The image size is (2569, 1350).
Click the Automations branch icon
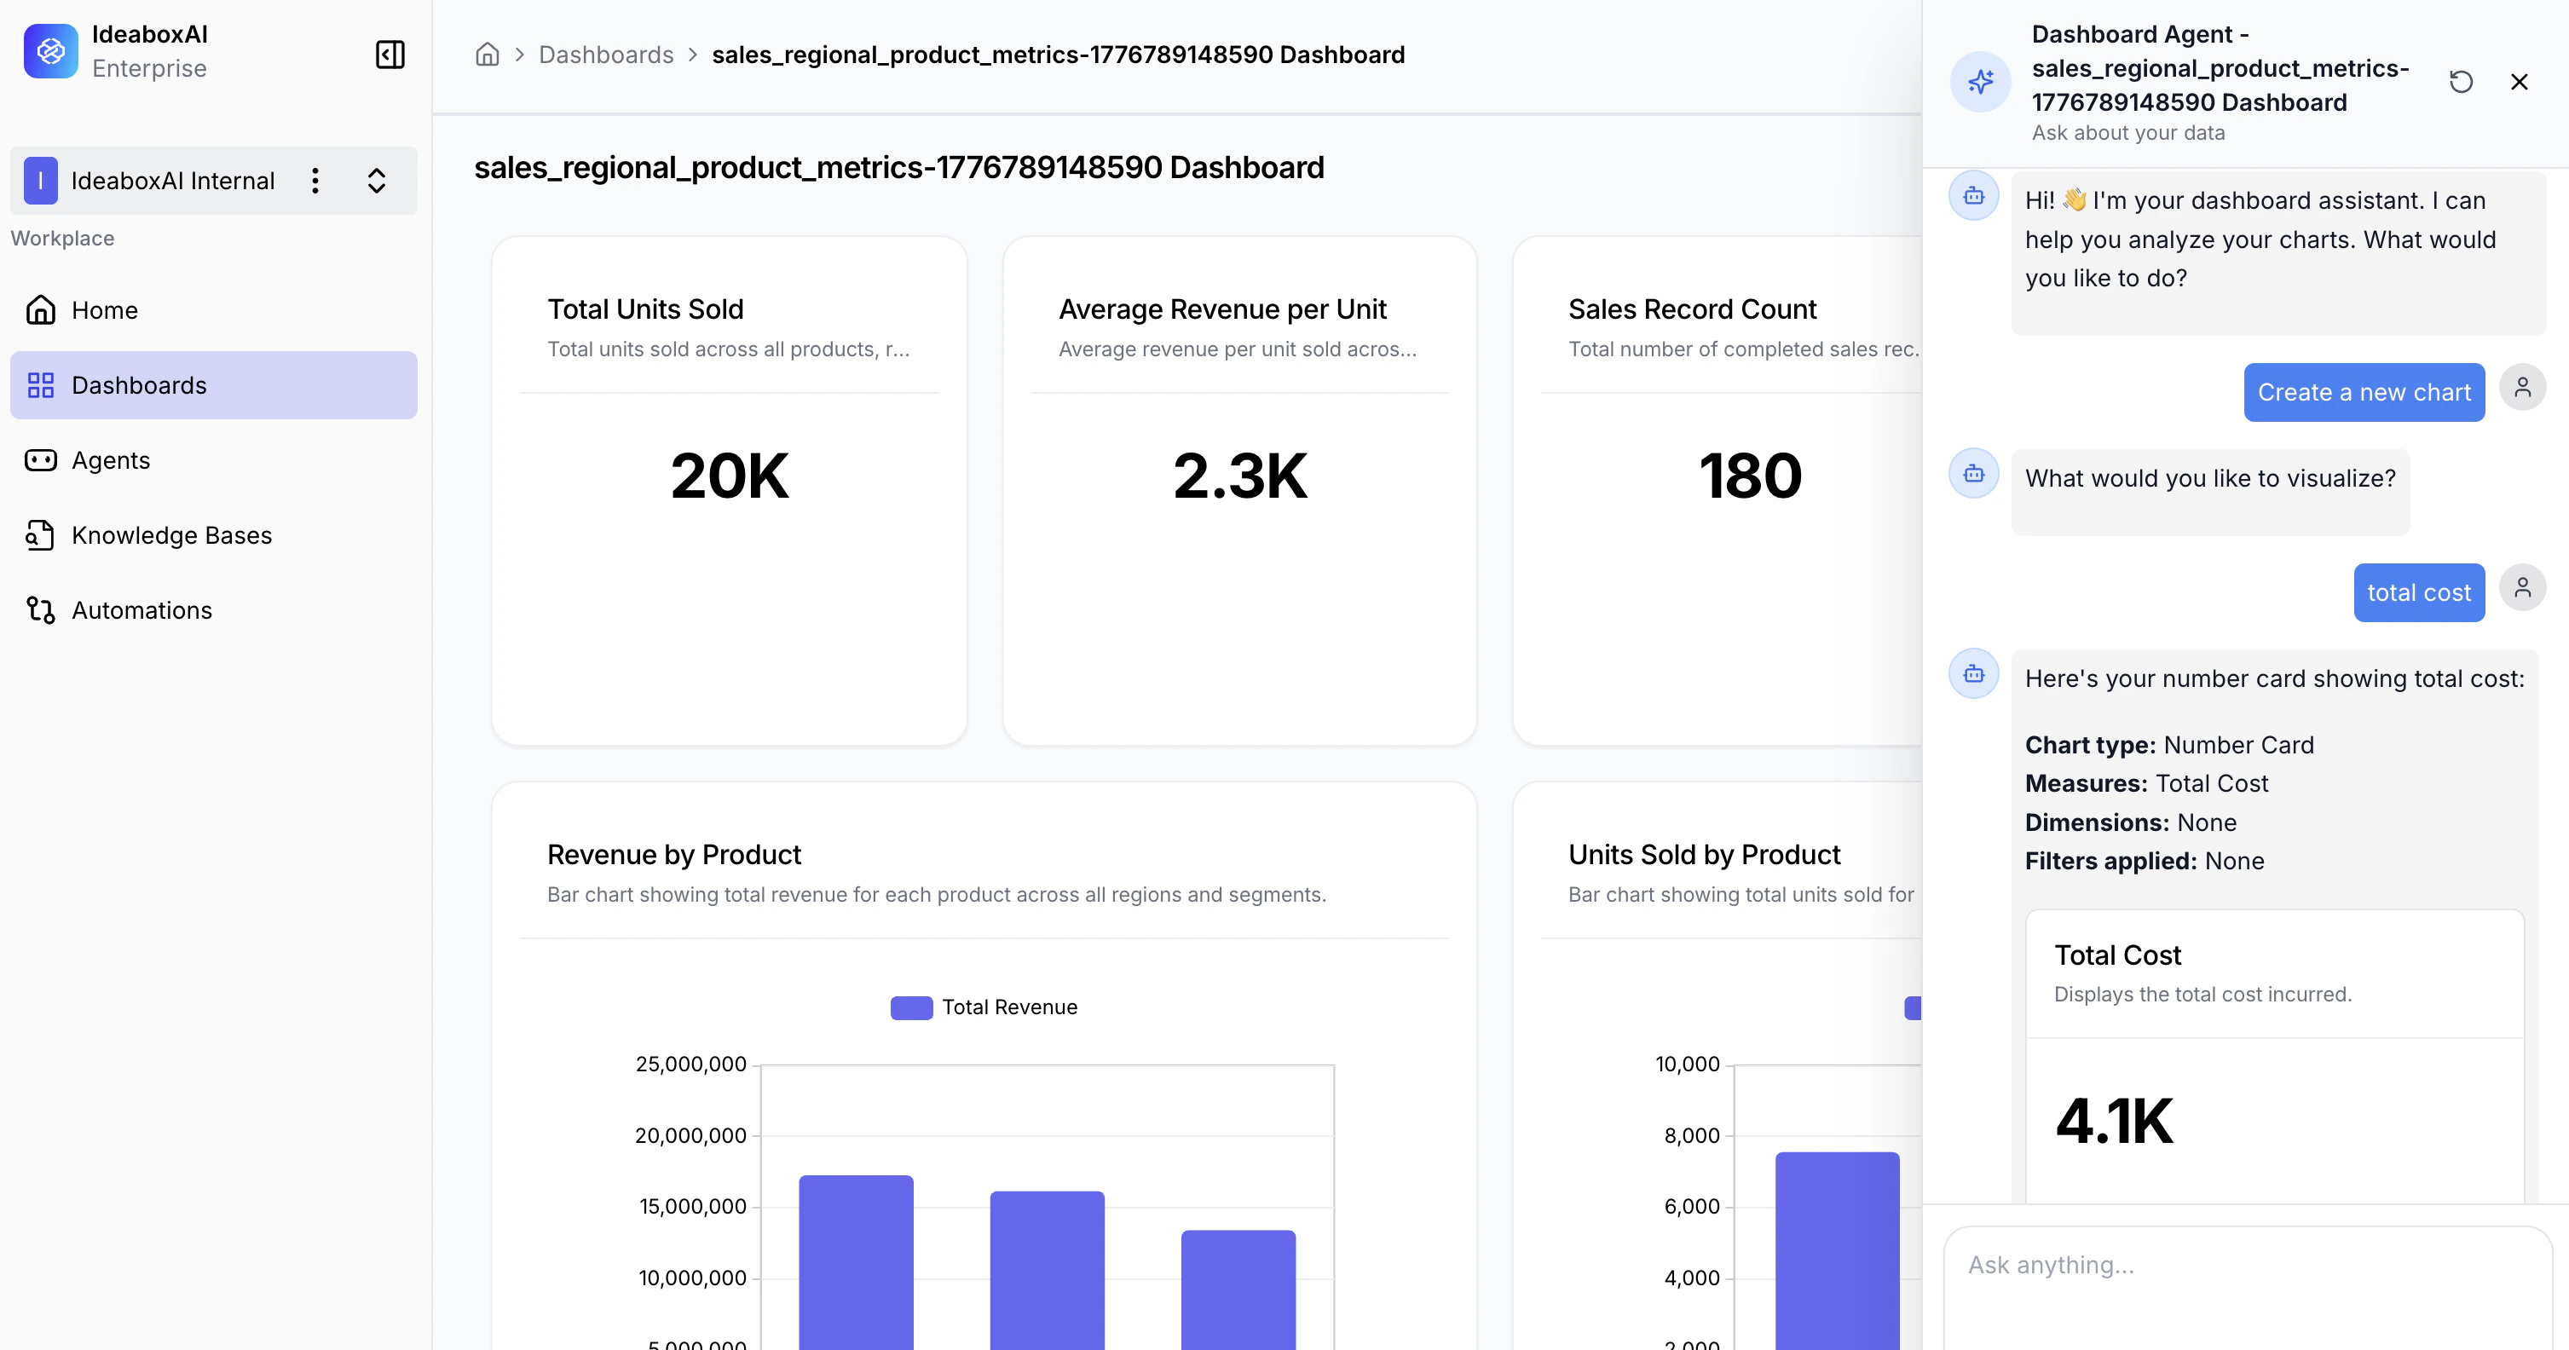coord(41,609)
